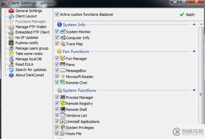
Task: Click the Uninstall Applications icon
Action: click(63, 121)
